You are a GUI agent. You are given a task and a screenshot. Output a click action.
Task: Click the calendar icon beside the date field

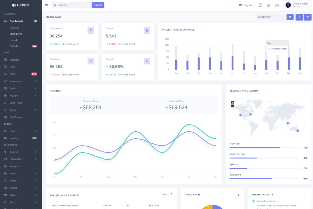(290, 17)
